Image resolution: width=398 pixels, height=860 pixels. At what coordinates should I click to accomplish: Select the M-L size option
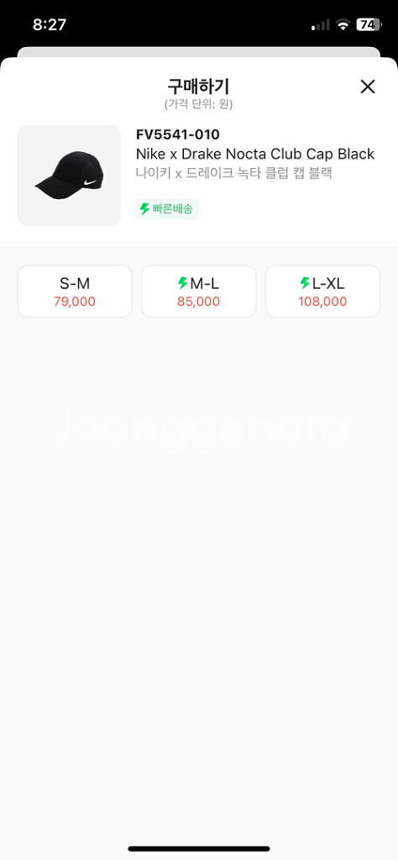198,291
